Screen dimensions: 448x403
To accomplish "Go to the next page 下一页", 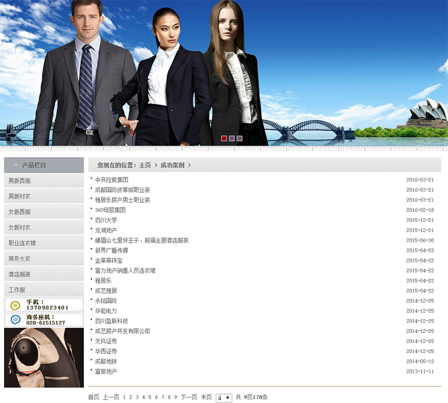I will tap(189, 397).
